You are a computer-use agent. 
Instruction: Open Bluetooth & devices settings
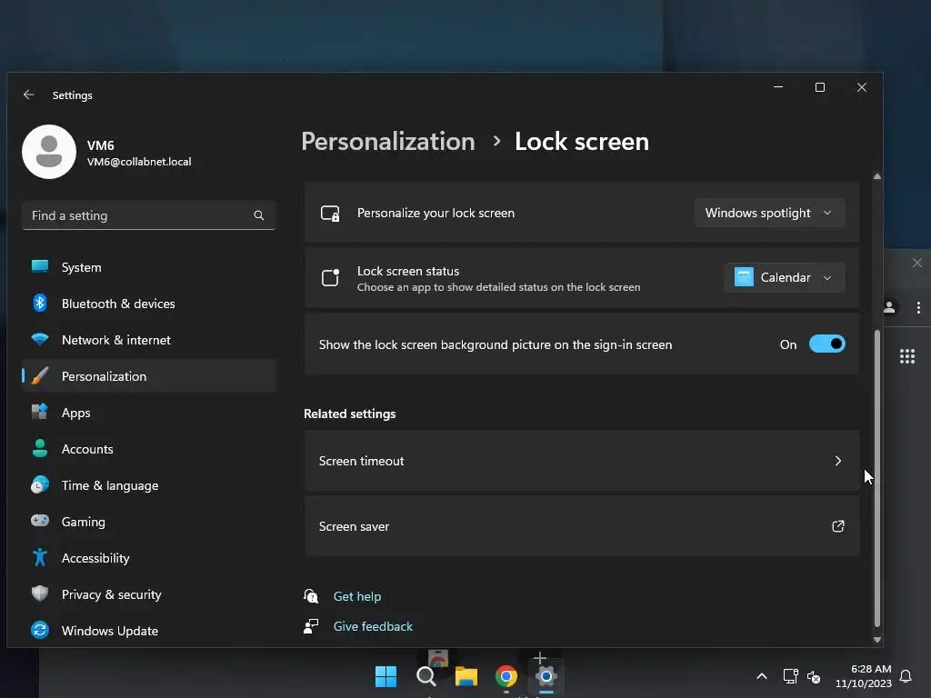(x=149, y=304)
